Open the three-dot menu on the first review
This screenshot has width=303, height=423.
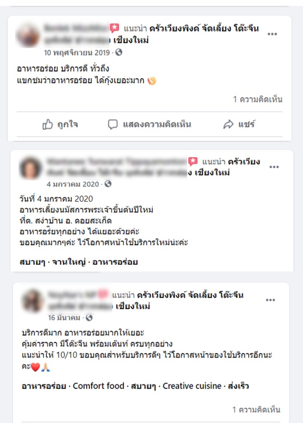(x=272, y=34)
